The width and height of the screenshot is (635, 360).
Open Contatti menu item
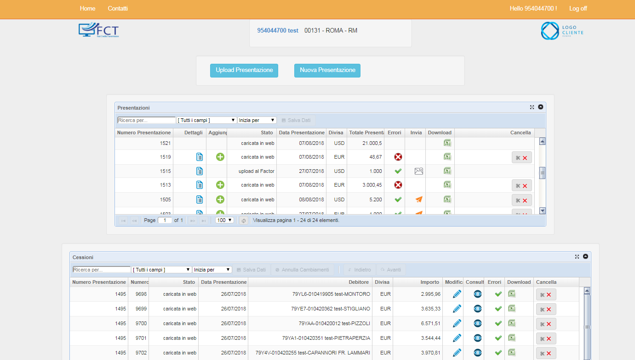click(x=118, y=9)
